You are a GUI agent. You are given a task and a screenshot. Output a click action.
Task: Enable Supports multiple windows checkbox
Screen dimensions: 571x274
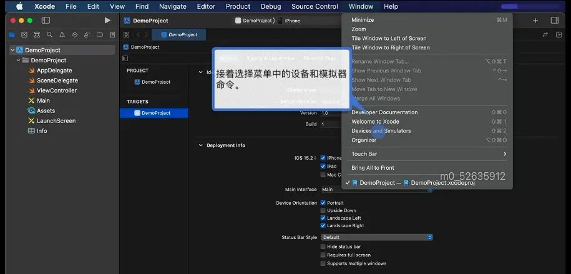point(323,263)
